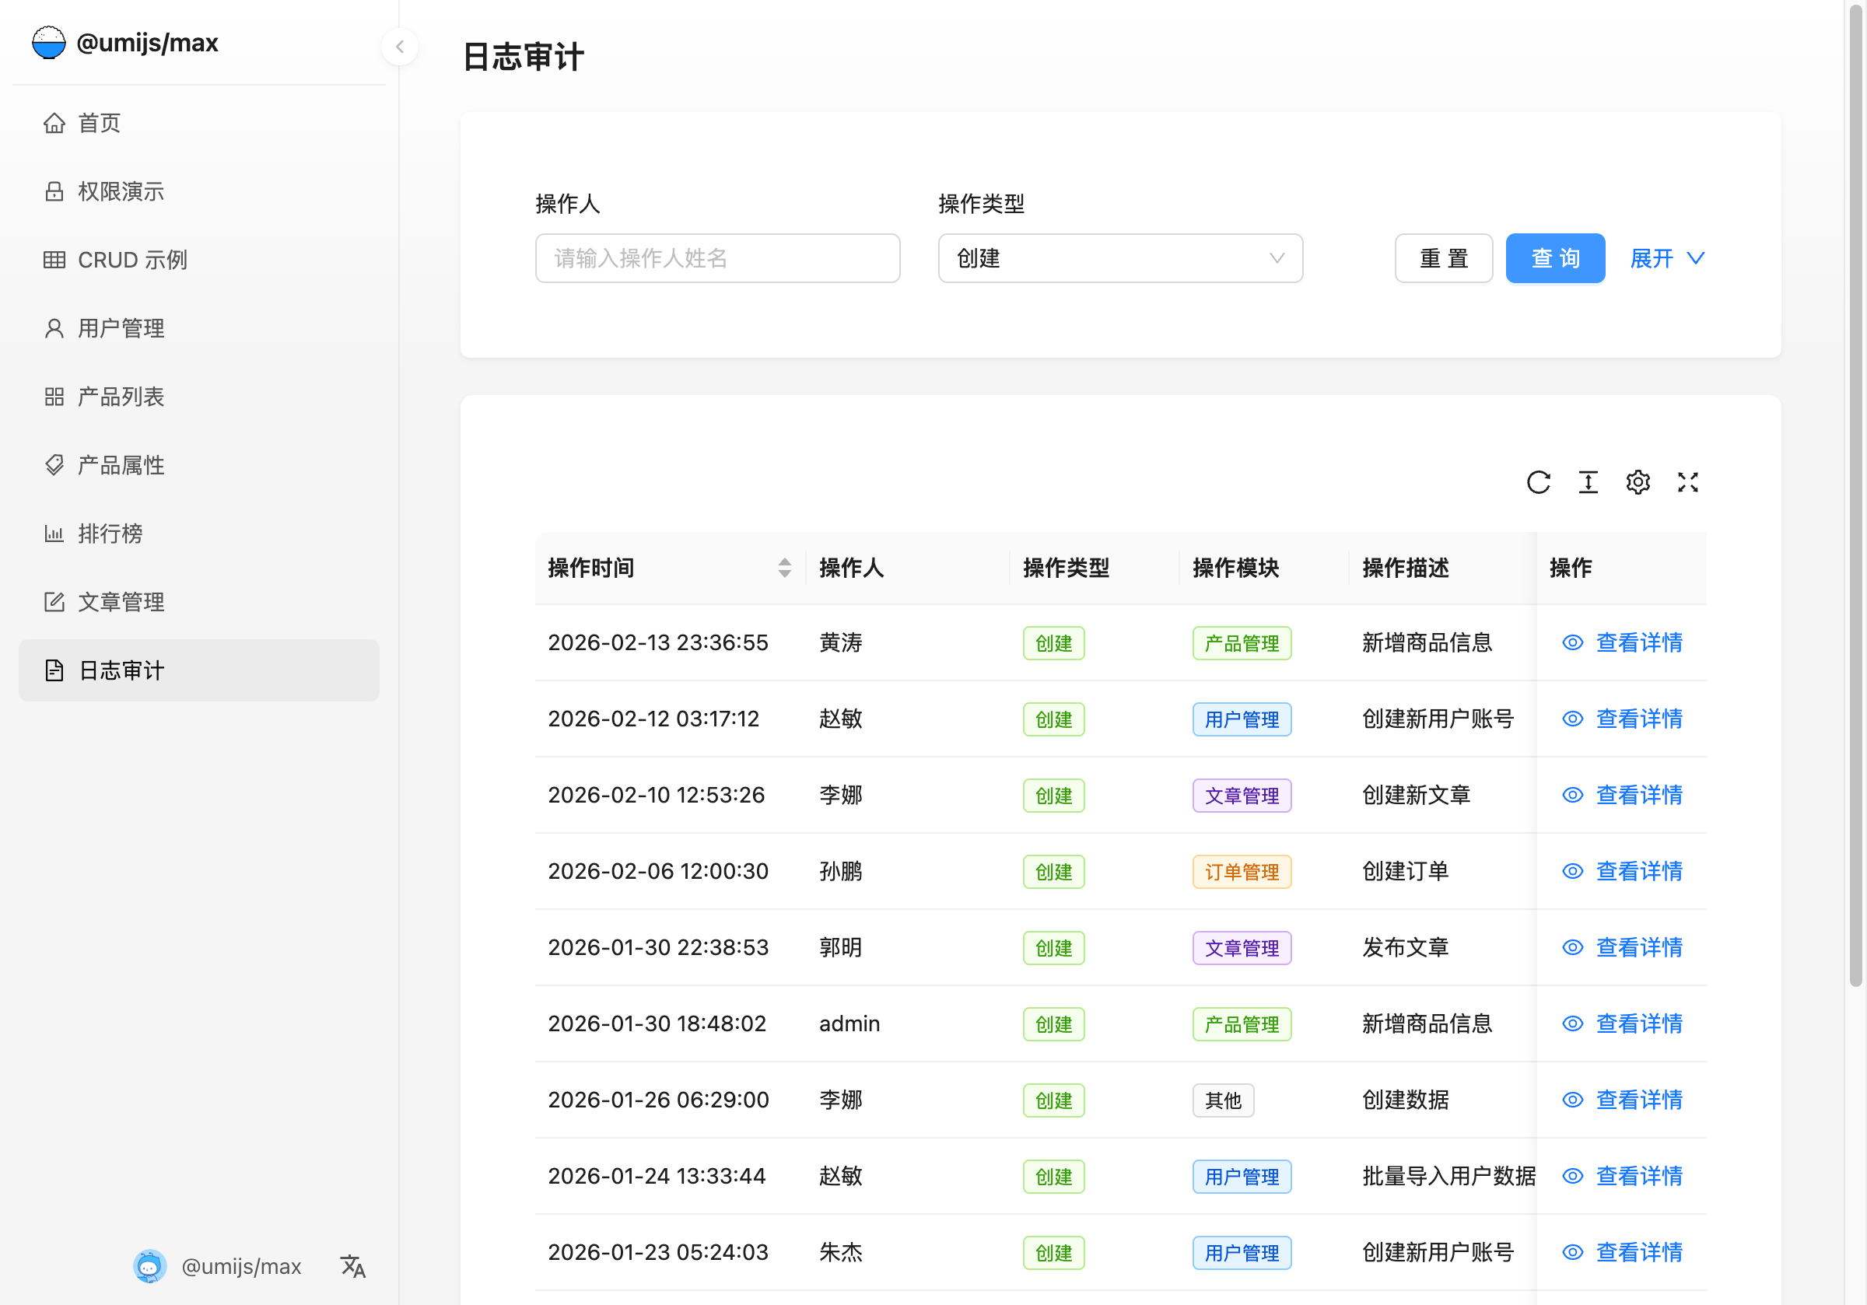Open the table density icon
This screenshot has width=1867, height=1305.
(1587, 482)
